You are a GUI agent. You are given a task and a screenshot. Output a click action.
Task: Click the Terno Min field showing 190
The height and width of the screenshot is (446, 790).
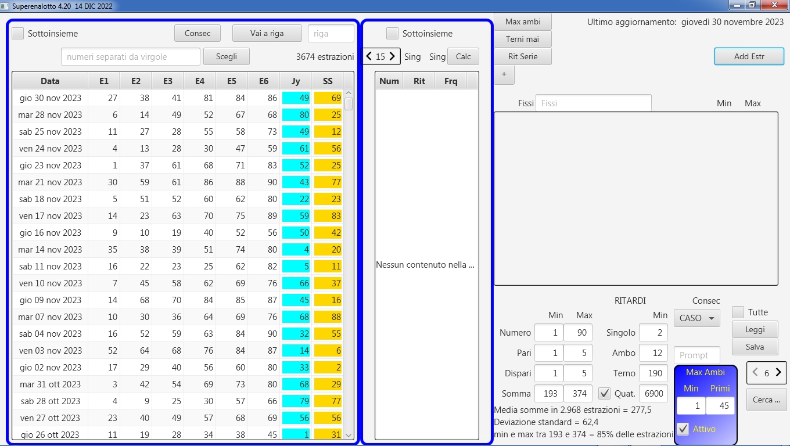point(653,373)
